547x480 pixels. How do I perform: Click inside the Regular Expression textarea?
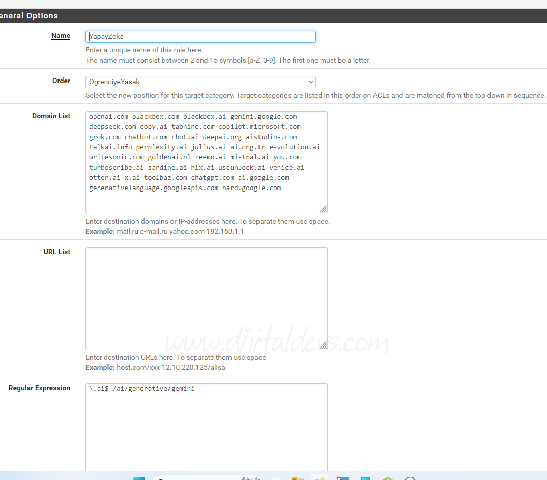point(207,428)
